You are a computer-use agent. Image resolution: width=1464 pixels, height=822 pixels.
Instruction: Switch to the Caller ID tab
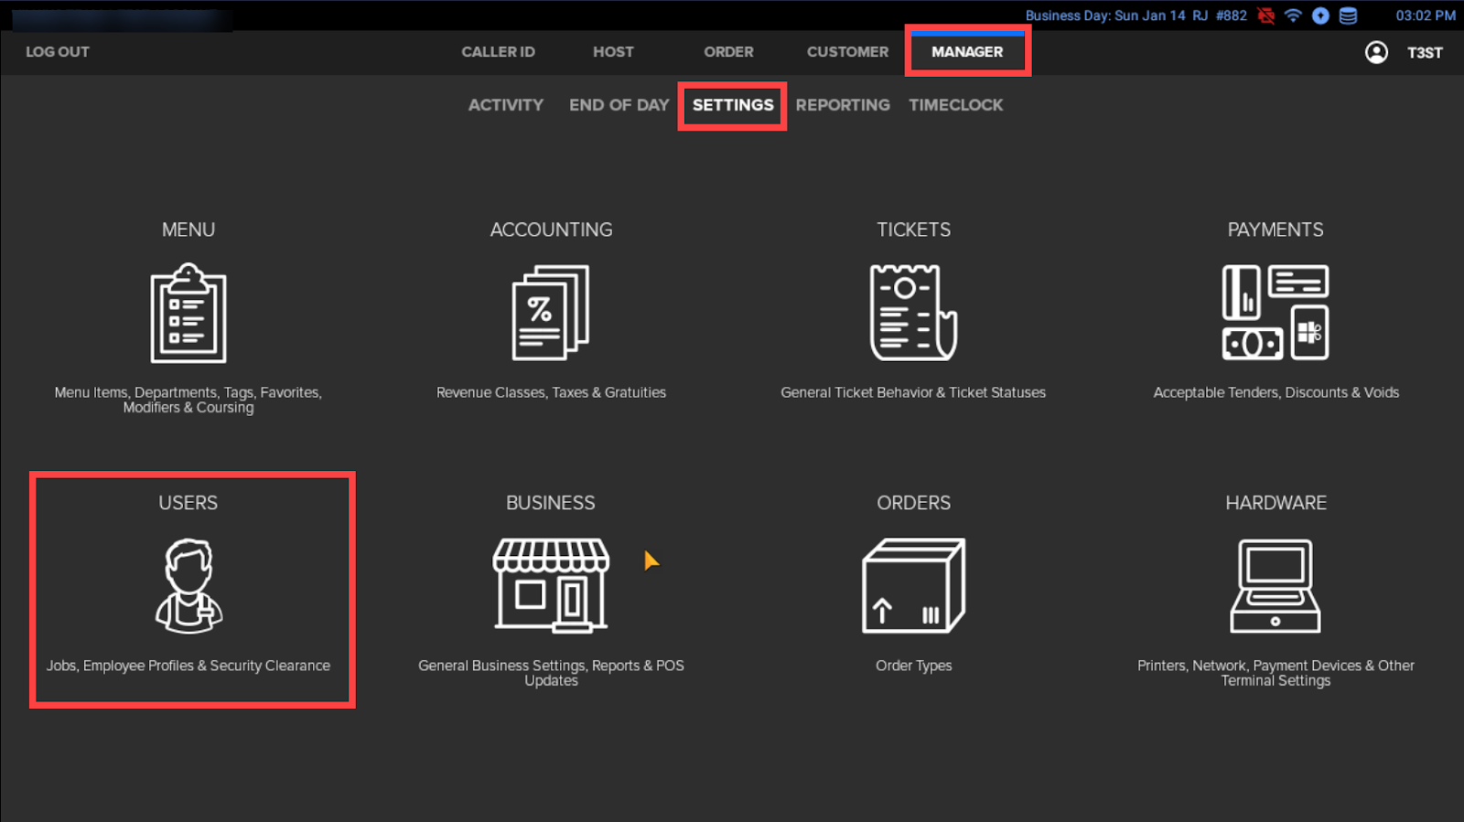click(x=498, y=52)
